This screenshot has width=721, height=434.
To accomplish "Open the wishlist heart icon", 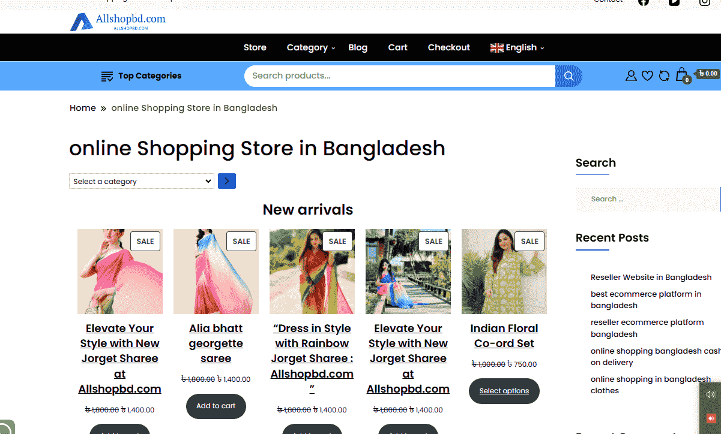I will point(647,76).
